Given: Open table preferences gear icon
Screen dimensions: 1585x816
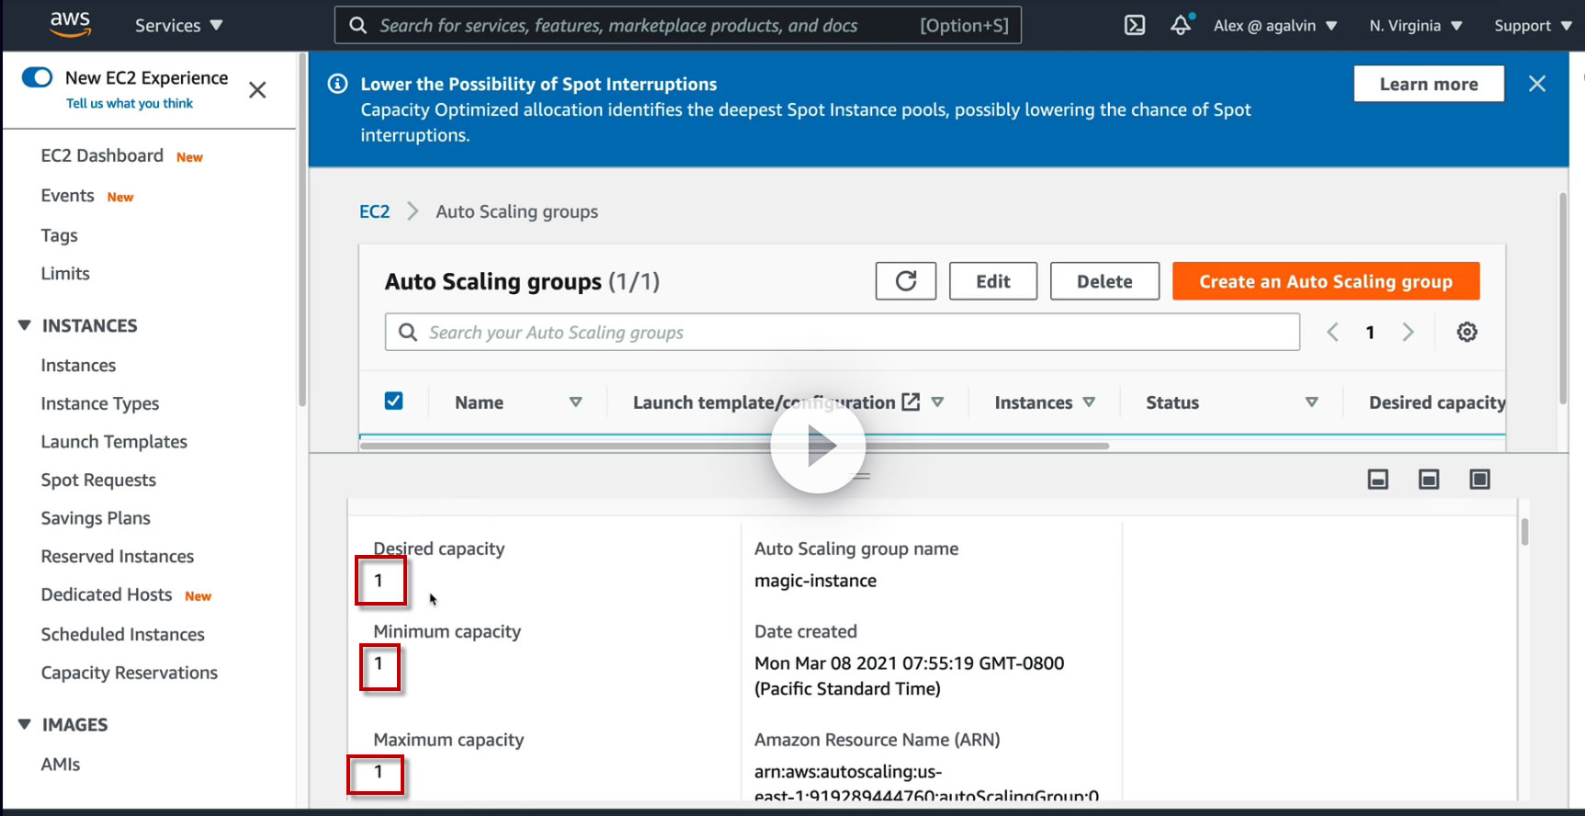Looking at the screenshot, I should (1466, 333).
